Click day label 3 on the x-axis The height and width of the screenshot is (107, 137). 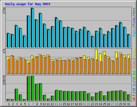click(17, 104)
